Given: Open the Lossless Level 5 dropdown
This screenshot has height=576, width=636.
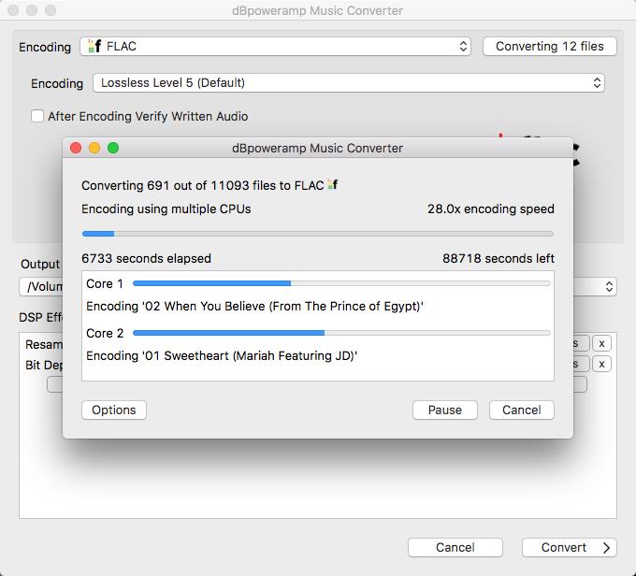Looking at the screenshot, I should pos(349,82).
